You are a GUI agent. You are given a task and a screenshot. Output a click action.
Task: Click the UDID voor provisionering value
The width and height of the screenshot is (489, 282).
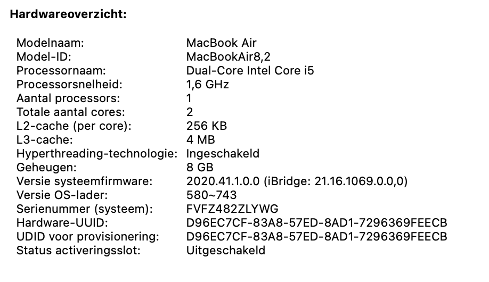click(316, 236)
